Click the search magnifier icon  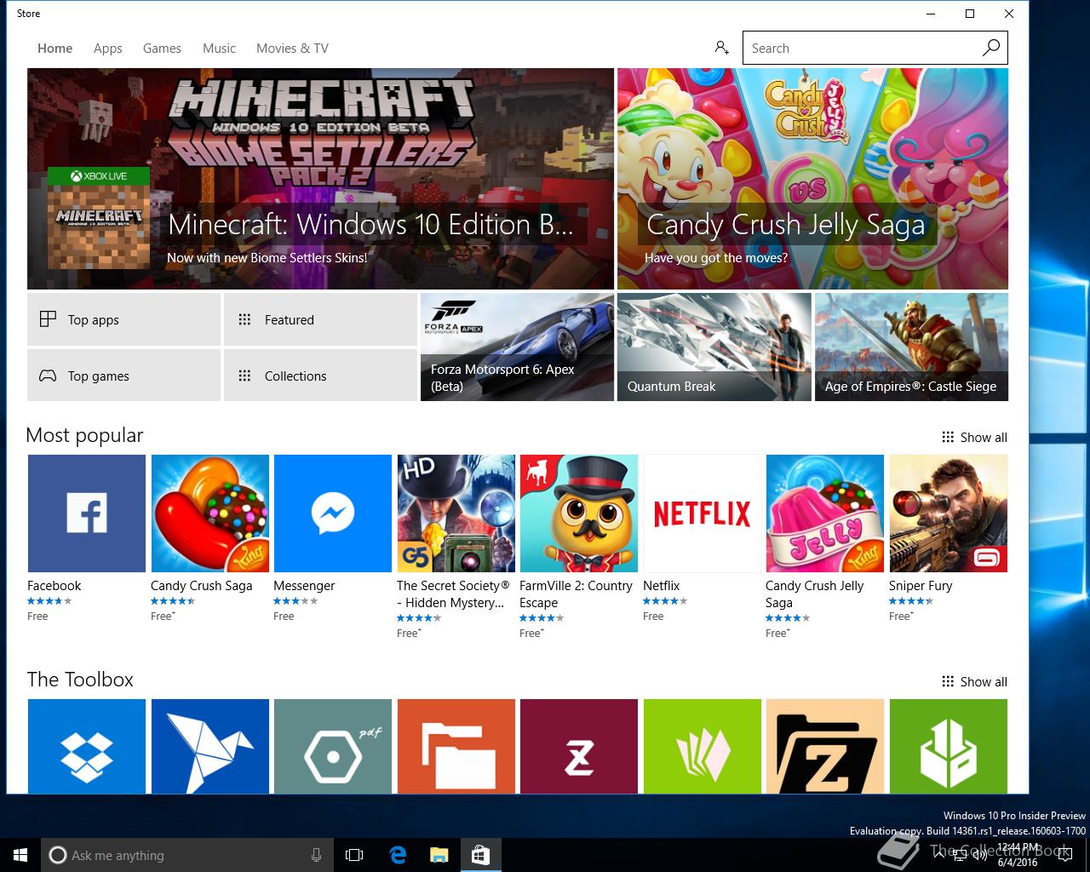[990, 48]
